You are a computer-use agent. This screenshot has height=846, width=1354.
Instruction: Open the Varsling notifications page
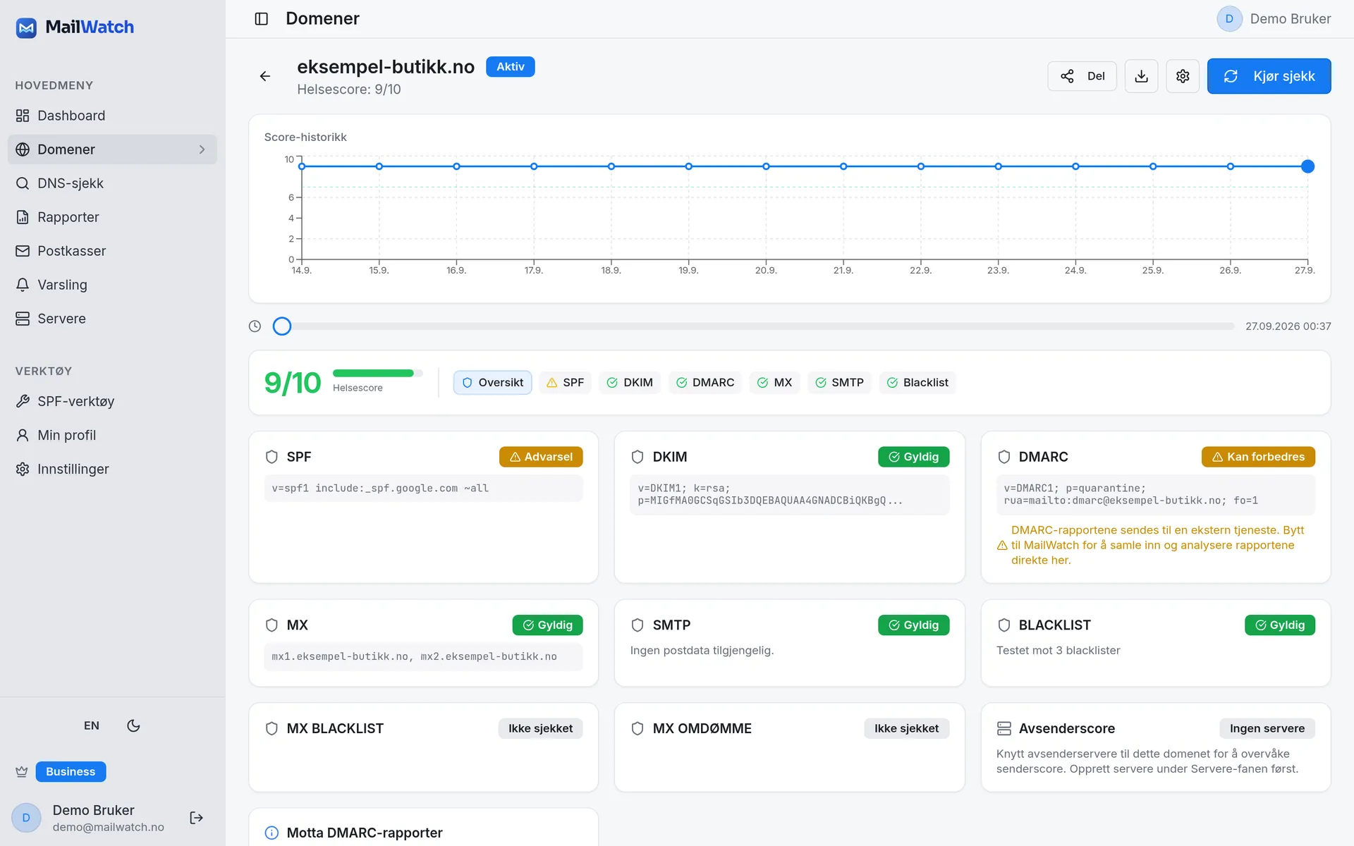coord(113,285)
